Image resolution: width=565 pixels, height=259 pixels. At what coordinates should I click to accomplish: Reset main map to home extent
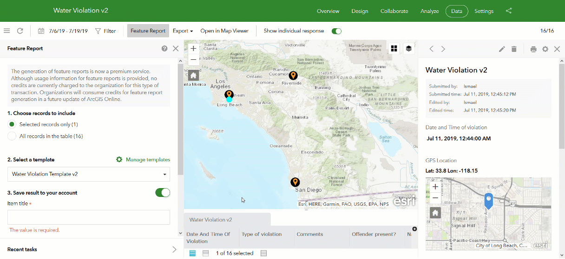click(194, 76)
